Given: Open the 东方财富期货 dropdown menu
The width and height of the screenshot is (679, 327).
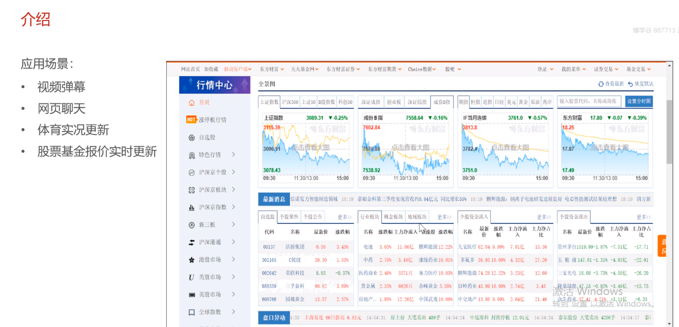Looking at the screenshot, I should pos(385,69).
